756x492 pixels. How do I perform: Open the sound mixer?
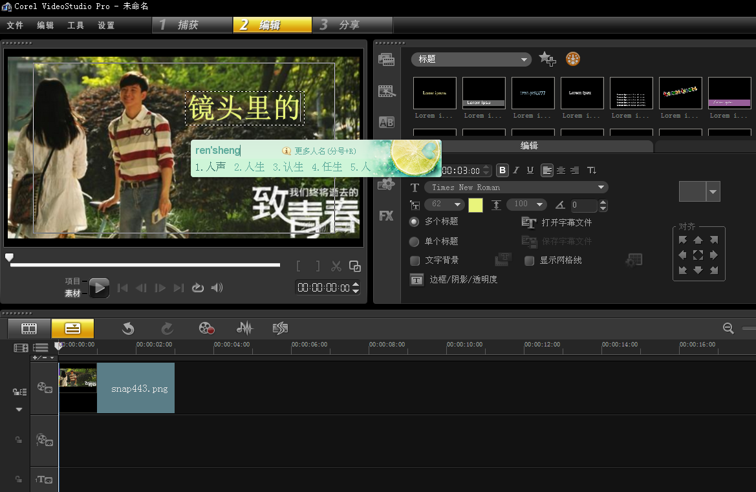(x=245, y=328)
